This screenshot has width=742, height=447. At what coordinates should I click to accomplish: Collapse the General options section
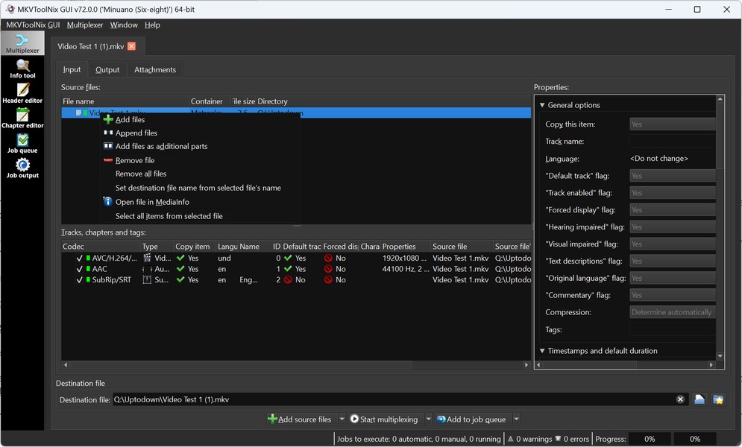[542, 105]
